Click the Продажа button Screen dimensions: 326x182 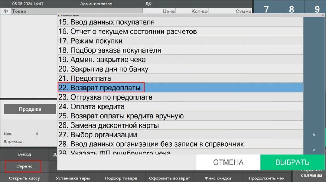tap(30, 109)
